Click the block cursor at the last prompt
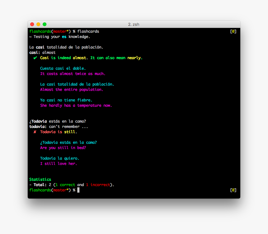This screenshot has height=234, width=268. pyautogui.click(x=78, y=190)
